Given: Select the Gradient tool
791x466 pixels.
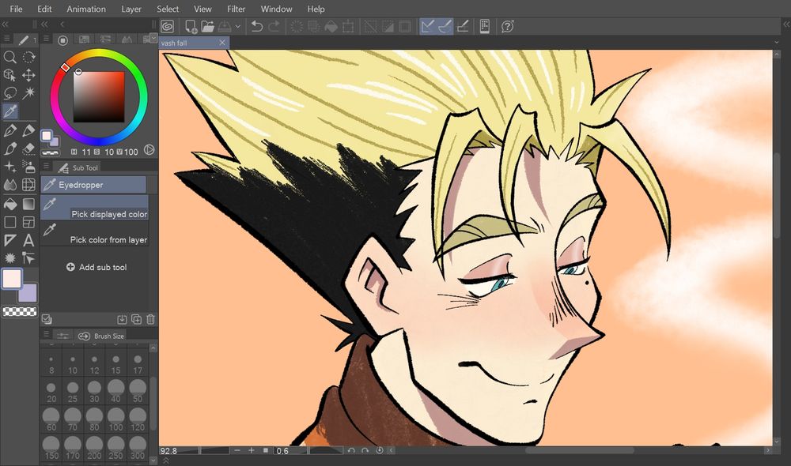Looking at the screenshot, I should tap(28, 204).
